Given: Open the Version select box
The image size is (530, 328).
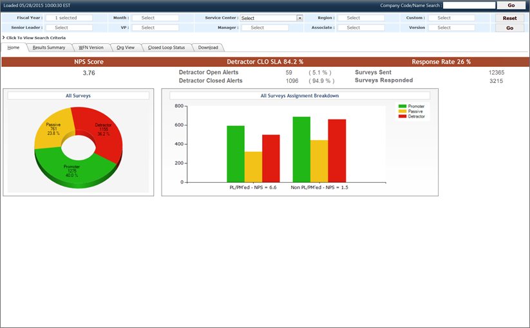Looking at the screenshot, I should [451, 28].
